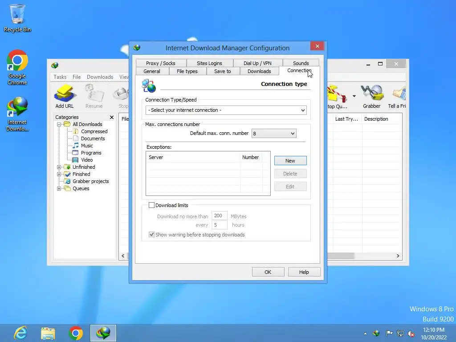The image size is (456, 342).
Task: Open Action Center flag tray icon
Action: 389,333
